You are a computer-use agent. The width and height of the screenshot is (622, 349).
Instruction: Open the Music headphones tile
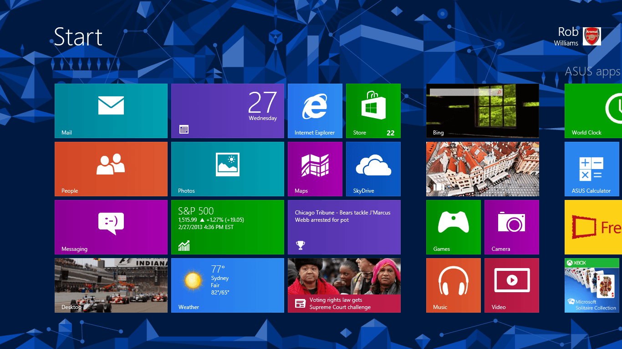click(x=454, y=285)
